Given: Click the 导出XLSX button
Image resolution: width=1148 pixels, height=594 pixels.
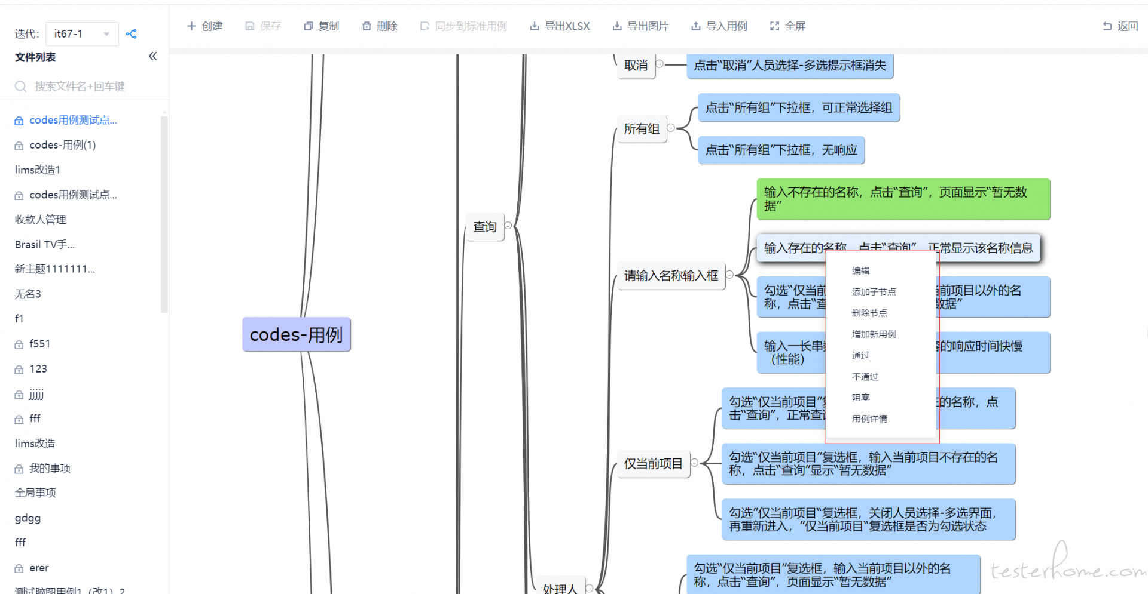Looking at the screenshot, I should [x=560, y=26].
